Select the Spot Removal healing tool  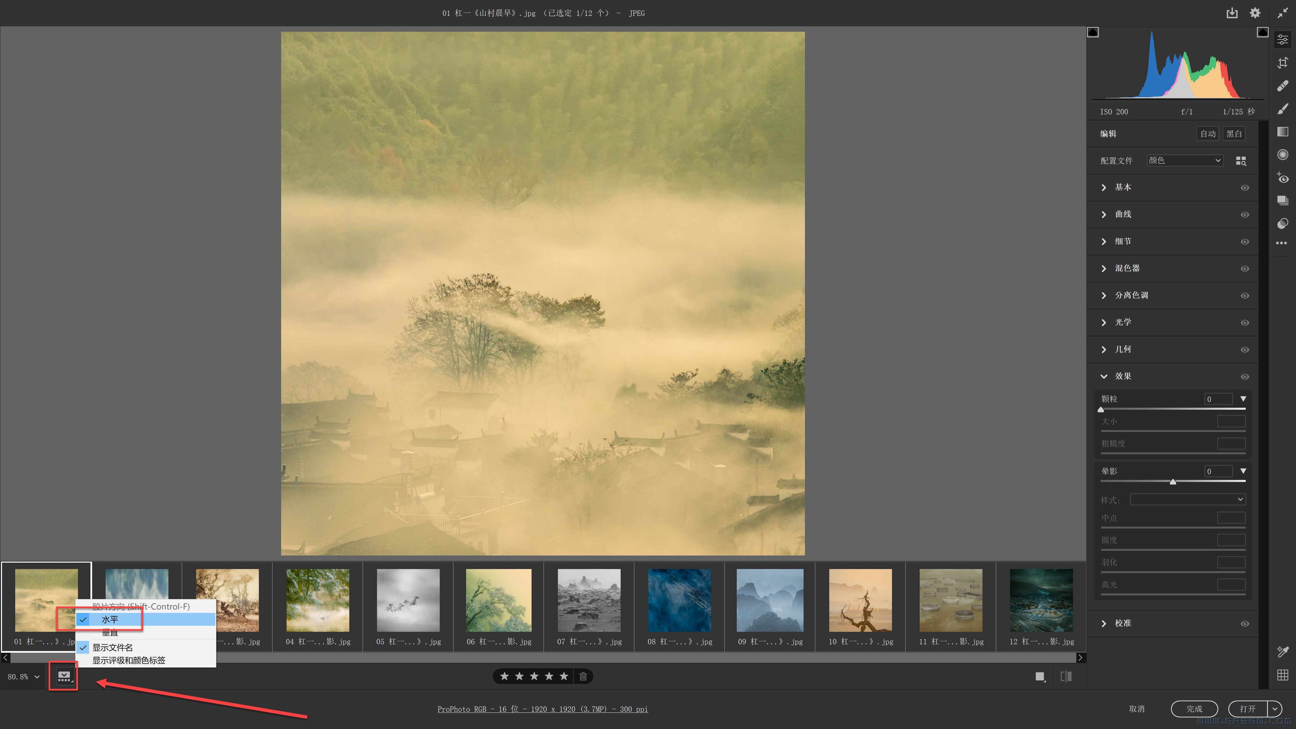(1282, 85)
